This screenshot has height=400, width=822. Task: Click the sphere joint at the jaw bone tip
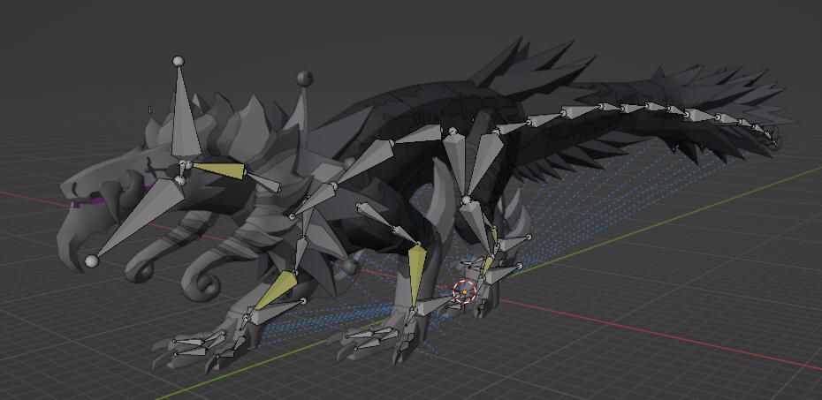pyautogui.click(x=91, y=260)
